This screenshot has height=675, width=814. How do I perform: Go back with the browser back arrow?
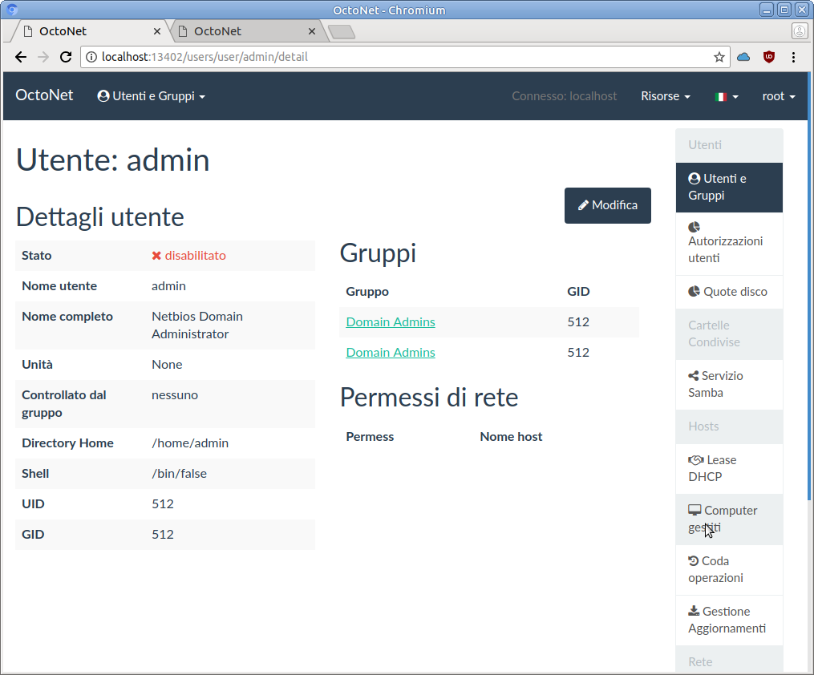pyautogui.click(x=21, y=57)
